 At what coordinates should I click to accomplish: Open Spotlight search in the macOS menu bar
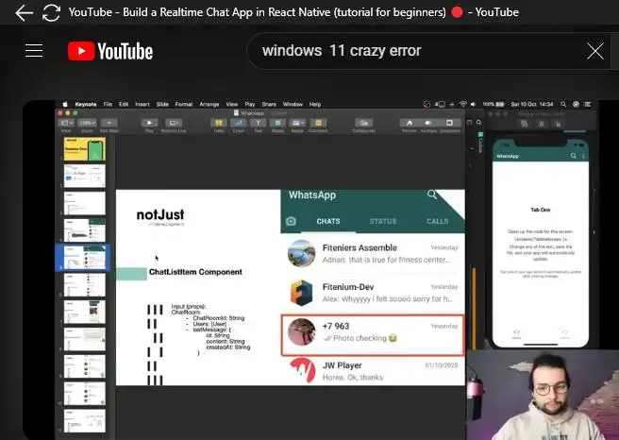tap(563, 104)
